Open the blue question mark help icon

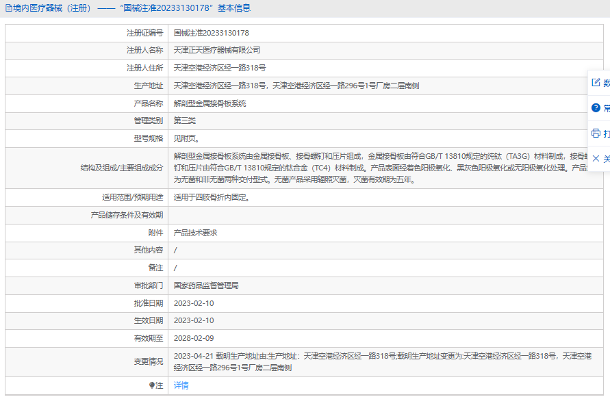[x=596, y=107]
